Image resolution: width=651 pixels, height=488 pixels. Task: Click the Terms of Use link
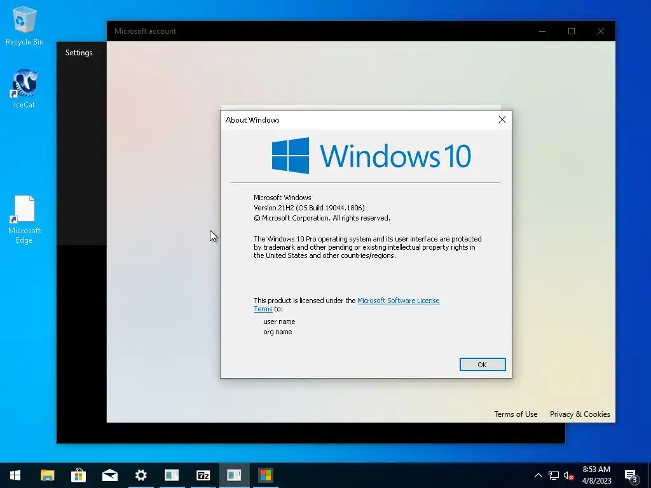516,414
